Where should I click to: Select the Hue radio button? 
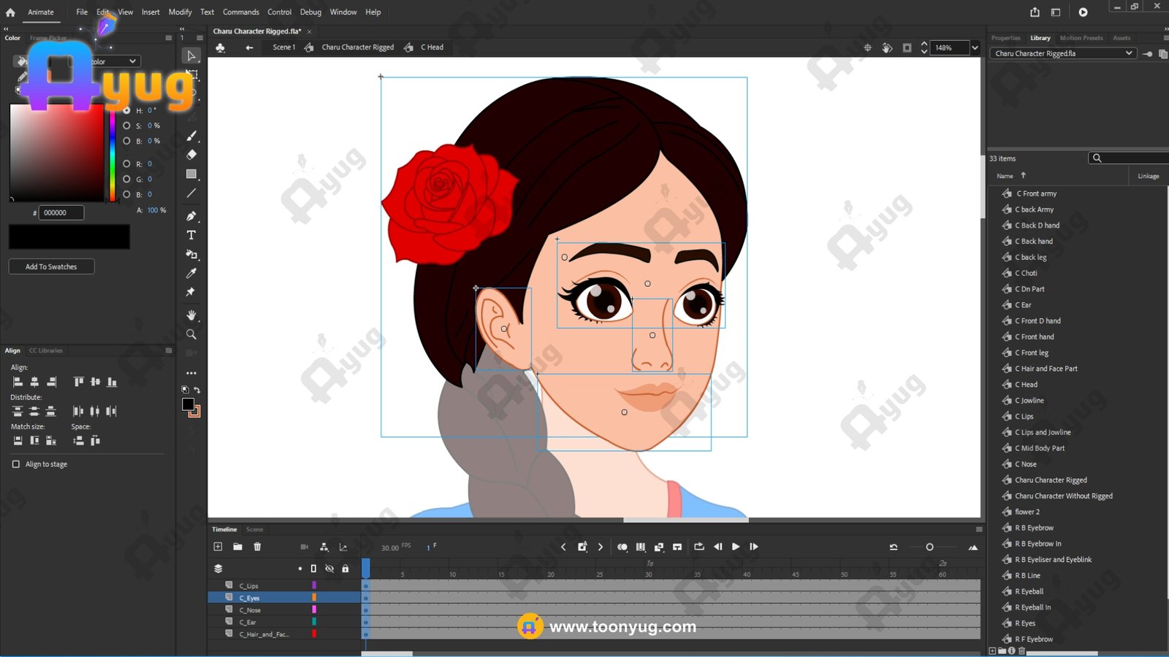[x=127, y=110]
